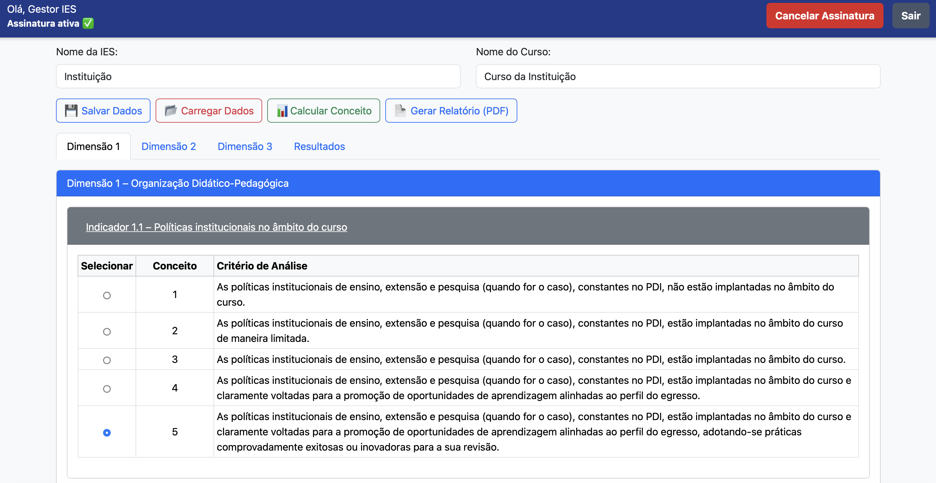Focus the Nome do Curso text field
Screen dimensions: 936x483
678,77
